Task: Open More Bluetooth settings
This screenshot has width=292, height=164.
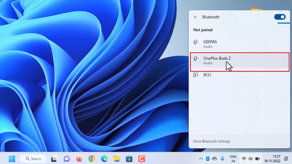Action: 212,141
